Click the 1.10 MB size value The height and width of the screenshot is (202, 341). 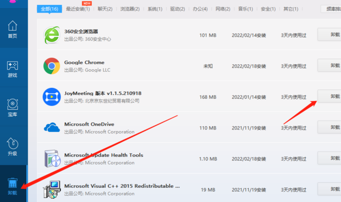pyautogui.click(x=208, y=159)
